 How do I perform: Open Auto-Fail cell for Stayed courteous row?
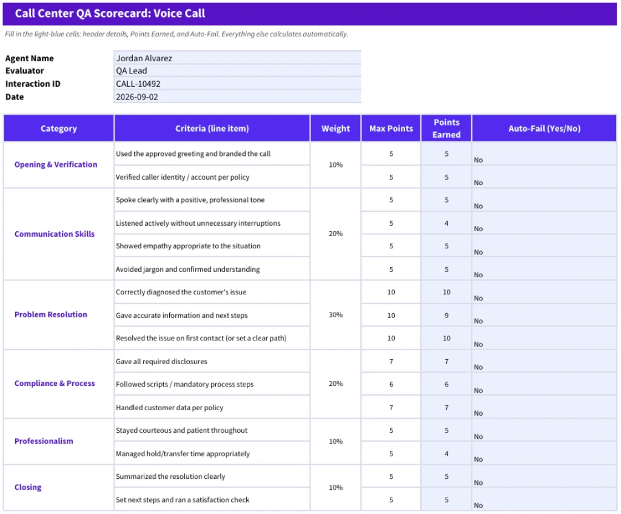coord(544,430)
